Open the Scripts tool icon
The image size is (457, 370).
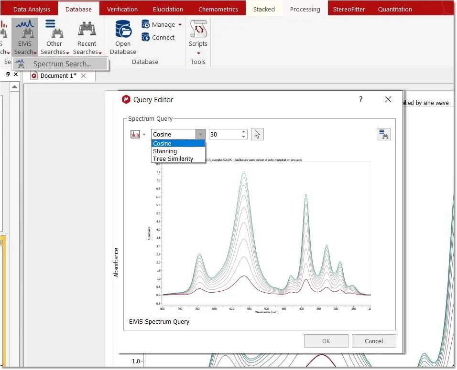pos(198,30)
